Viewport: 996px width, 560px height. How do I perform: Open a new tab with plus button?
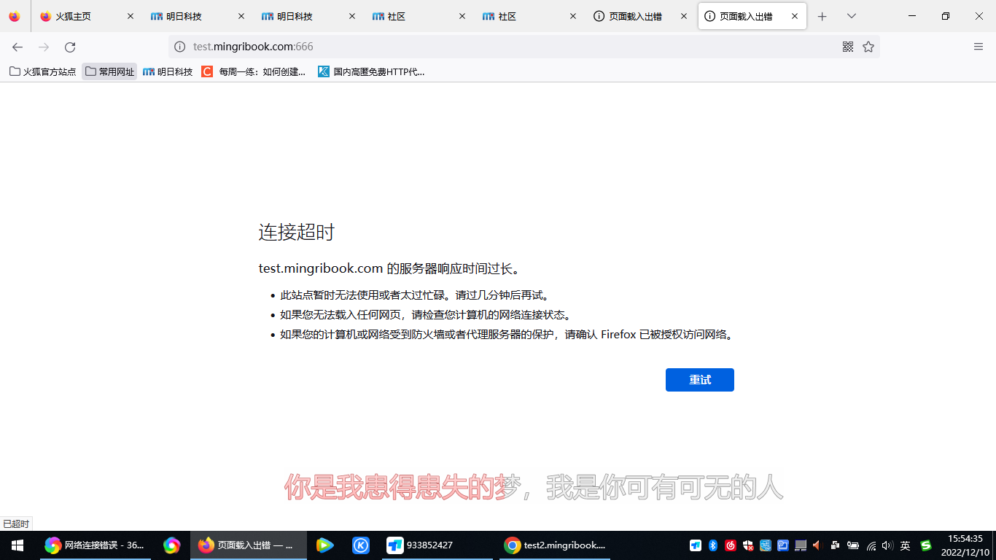coord(822,16)
